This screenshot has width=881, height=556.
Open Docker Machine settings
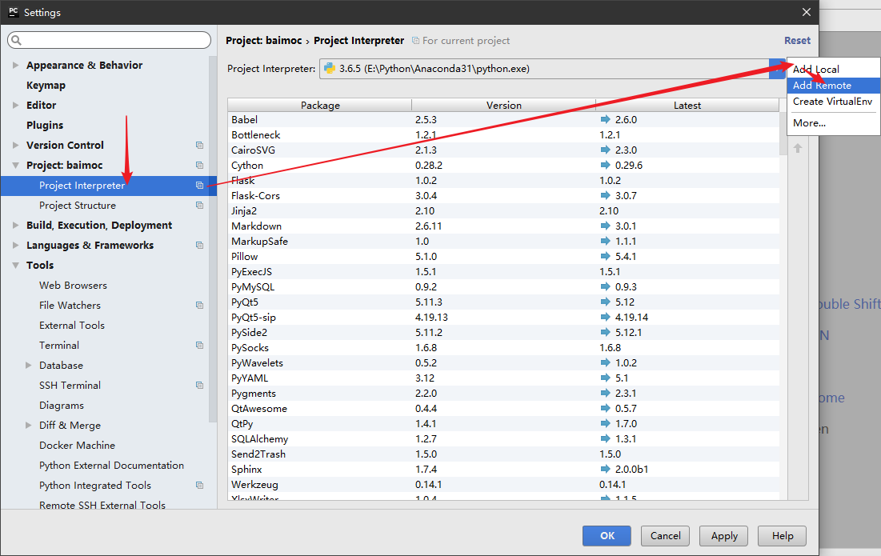click(x=77, y=446)
